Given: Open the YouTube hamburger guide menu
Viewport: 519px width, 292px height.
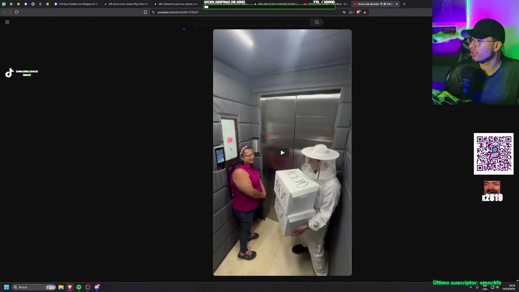Looking at the screenshot, I should (x=7, y=22).
